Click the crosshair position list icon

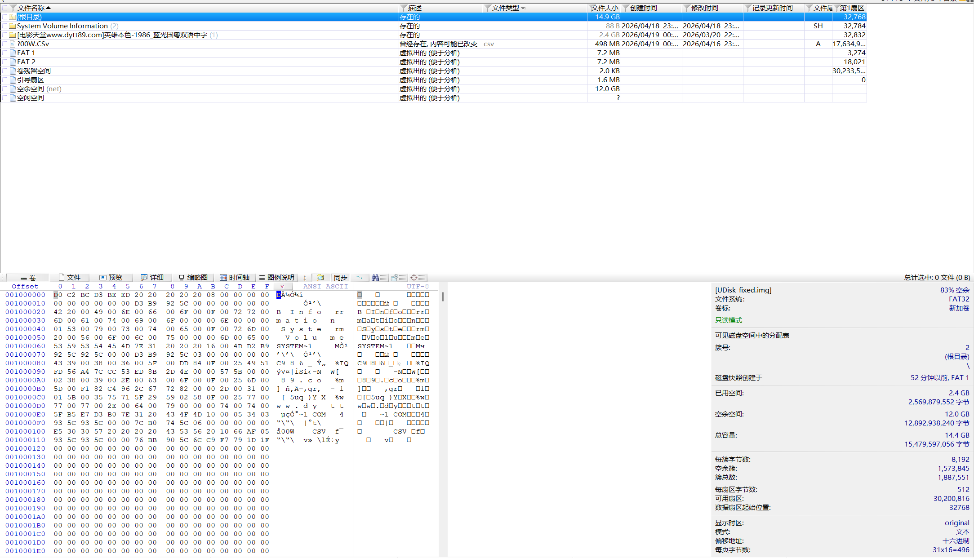418,278
